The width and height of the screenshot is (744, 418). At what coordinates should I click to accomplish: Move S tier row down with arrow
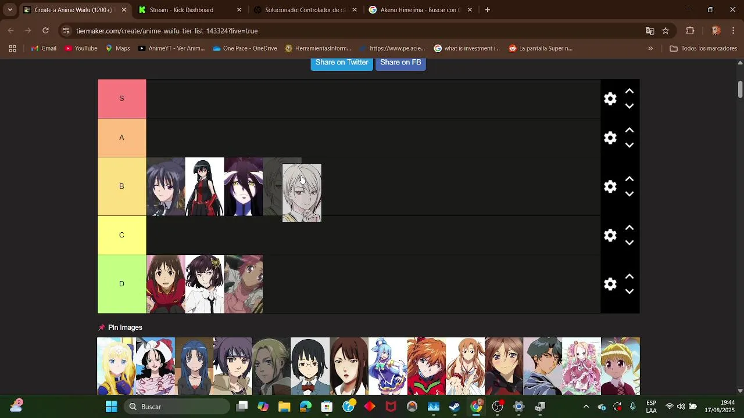629,106
